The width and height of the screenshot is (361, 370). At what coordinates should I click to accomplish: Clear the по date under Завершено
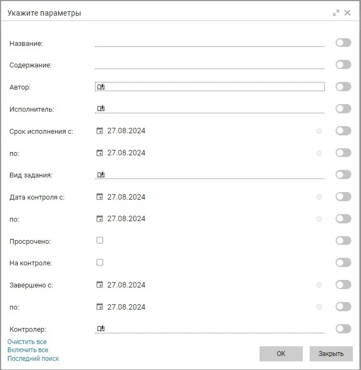tap(319, 307)
